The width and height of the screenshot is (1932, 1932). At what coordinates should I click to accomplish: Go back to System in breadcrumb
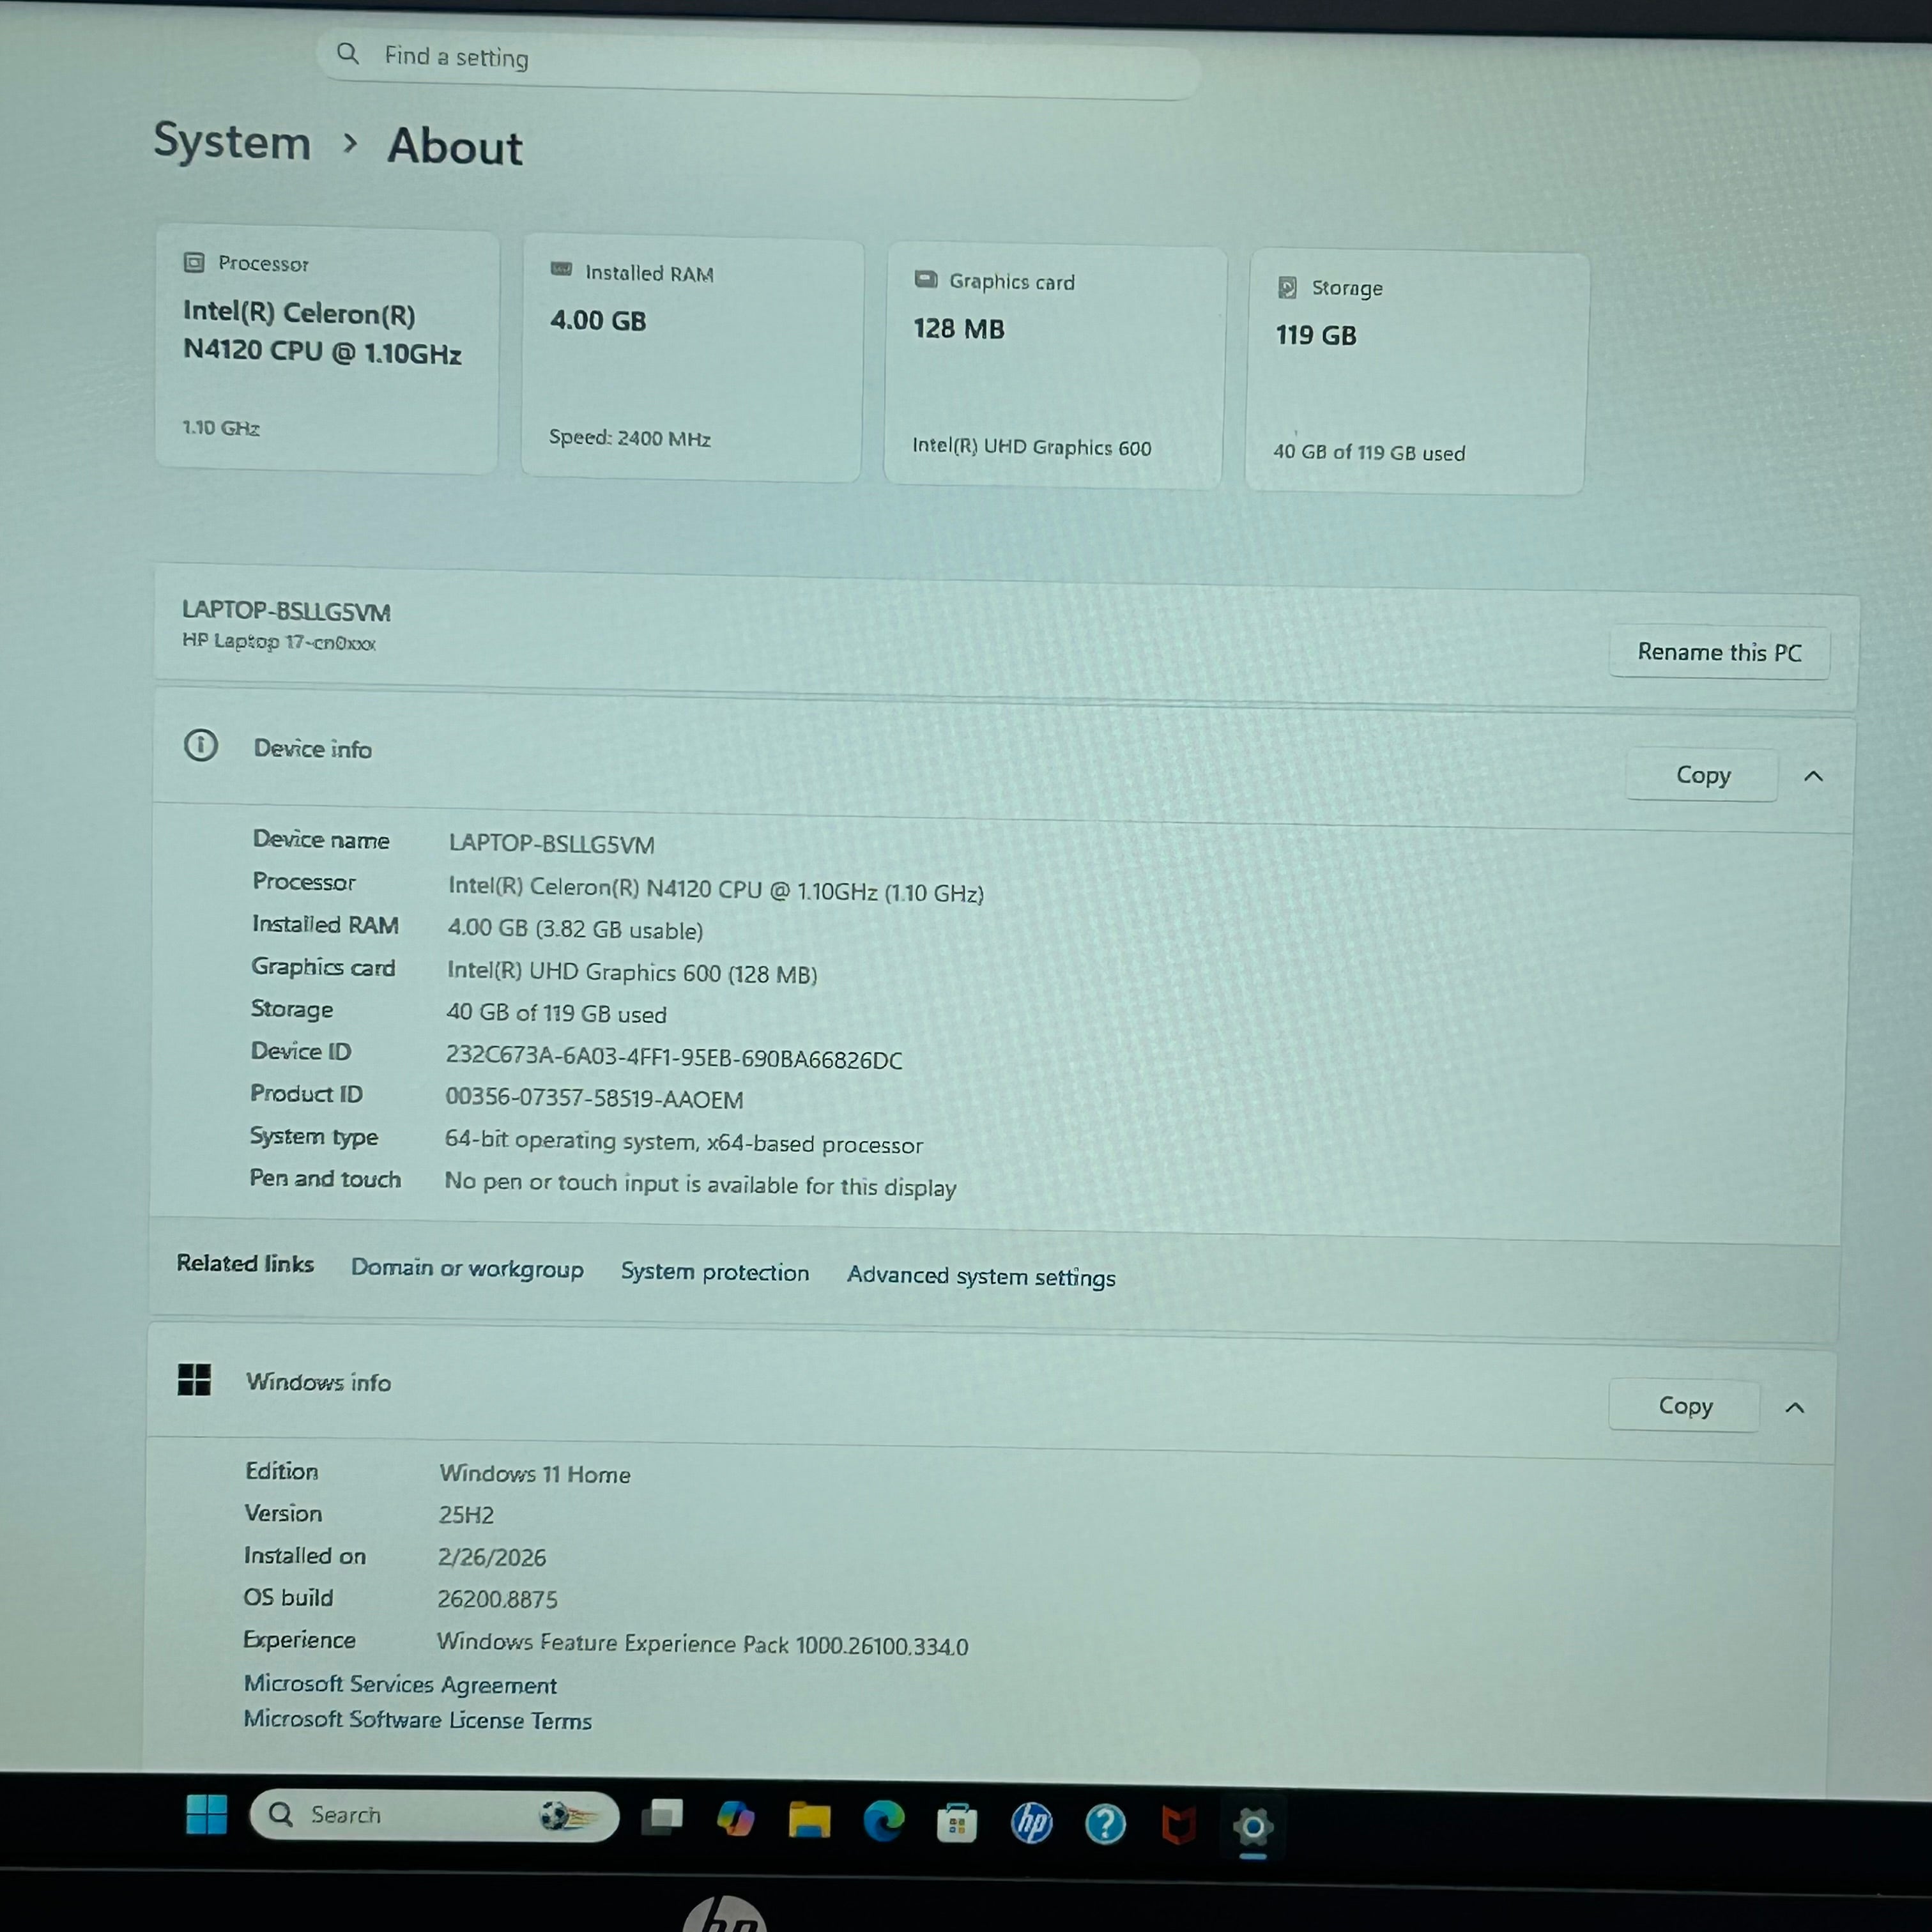[x=232, y=141]
